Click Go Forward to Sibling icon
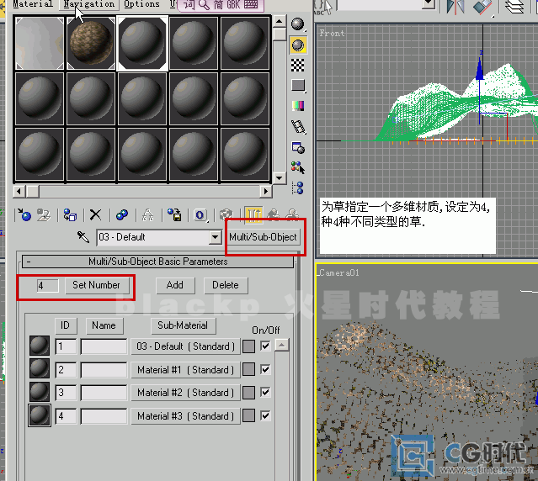Image resolution: width=538 pixels, height=481 pixels. (x=292, y=215)
